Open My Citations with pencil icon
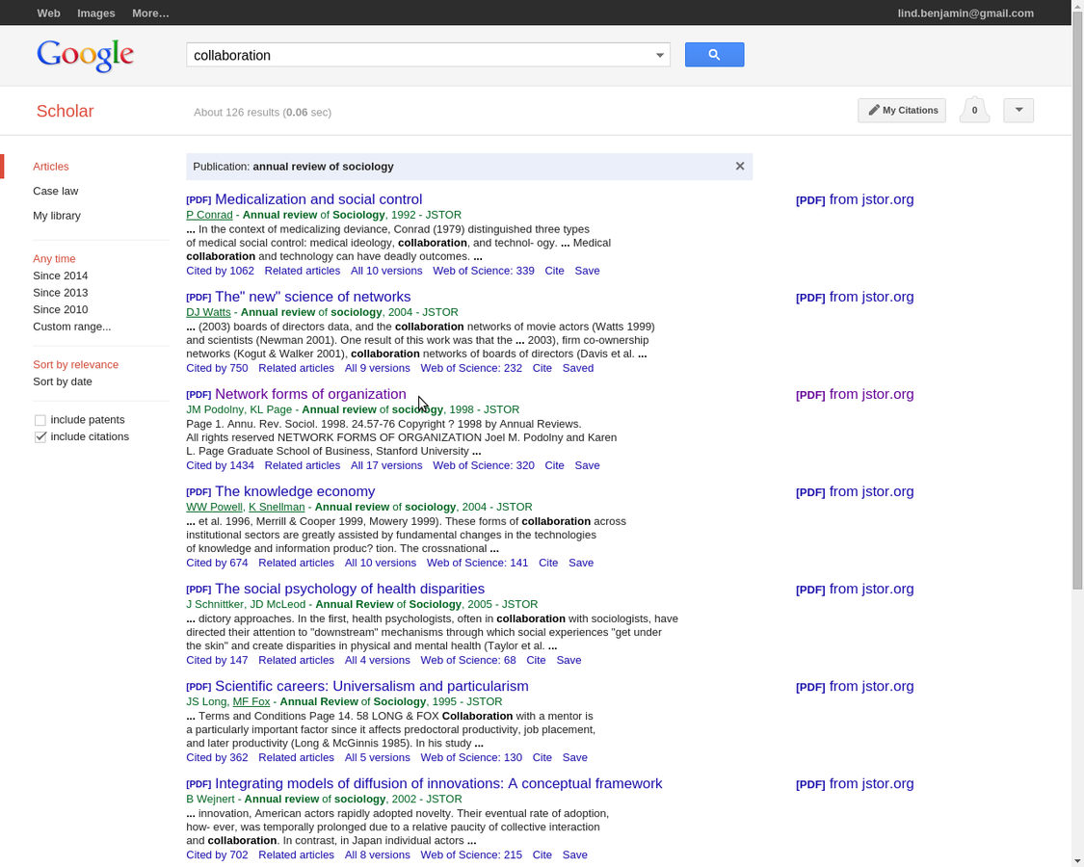 [902, 111]
